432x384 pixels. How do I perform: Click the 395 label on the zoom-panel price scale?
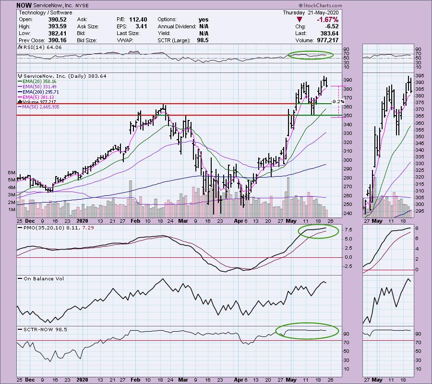(420, 76)
